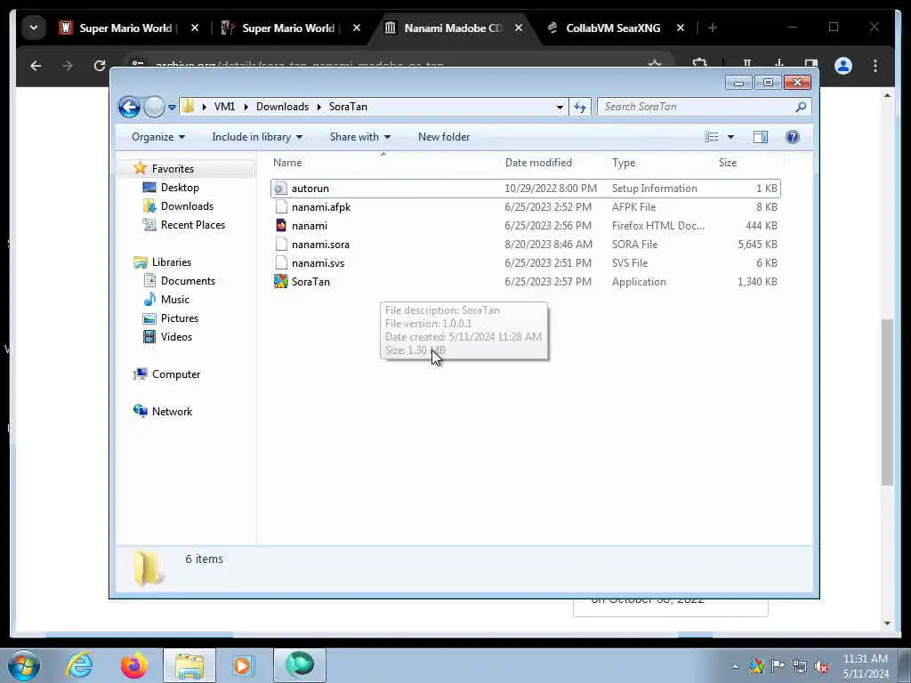Show hidden system tray icons
Viewport: 911px width, 683px height.
click(735, 667)
